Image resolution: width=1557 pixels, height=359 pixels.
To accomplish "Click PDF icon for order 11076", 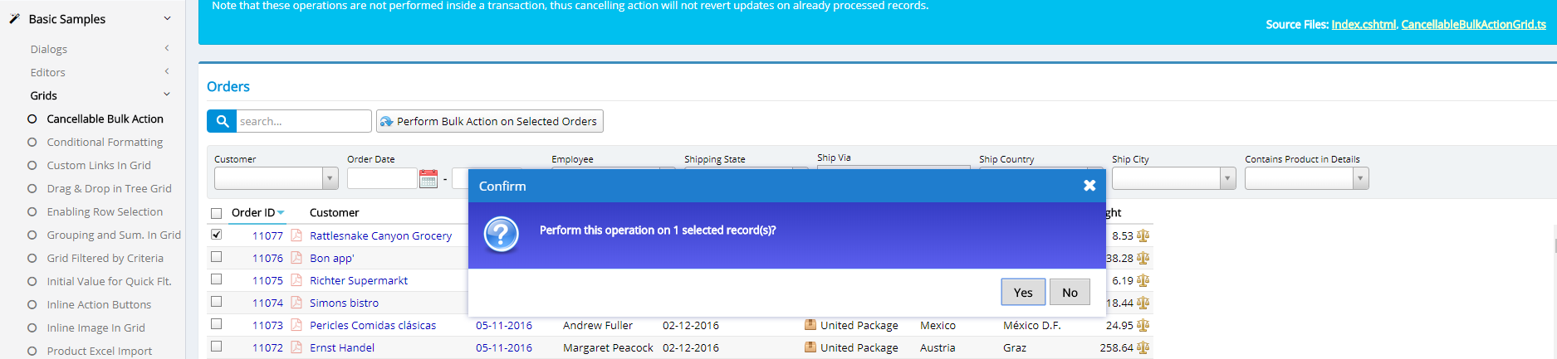I will click(296, 258).
